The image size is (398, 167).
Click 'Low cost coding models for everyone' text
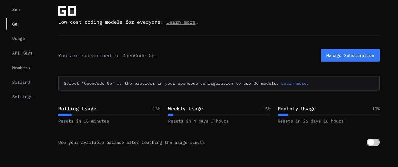click(x=111, y=22)
